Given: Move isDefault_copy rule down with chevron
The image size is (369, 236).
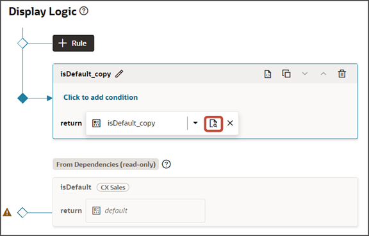Looking at the screenshot, I should point(305,74).
